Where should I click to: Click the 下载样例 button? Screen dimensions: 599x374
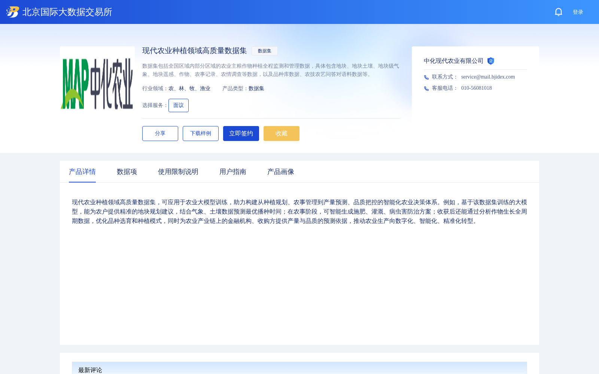coord(201,134)
